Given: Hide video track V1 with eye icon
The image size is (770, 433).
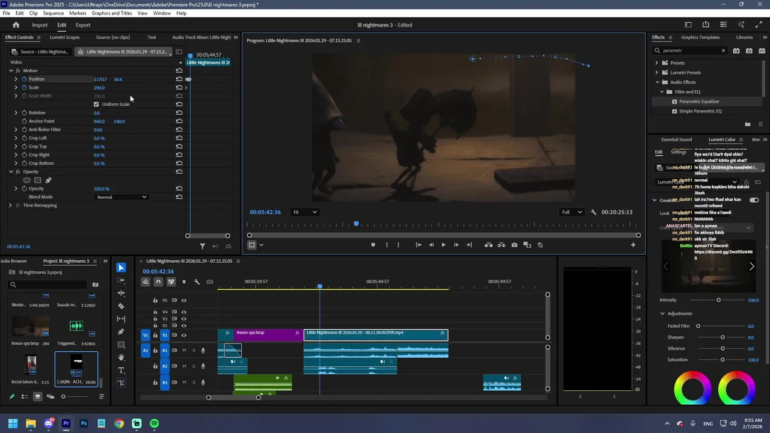Looking at the screenshot, I should [184, 335].
